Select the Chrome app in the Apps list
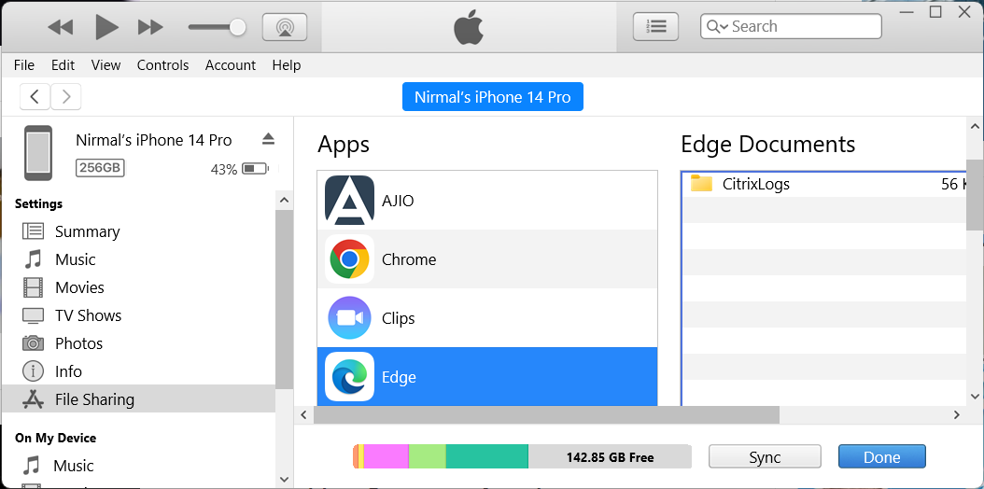This screenshot has width=984, height=489. (x=487, y=259)
